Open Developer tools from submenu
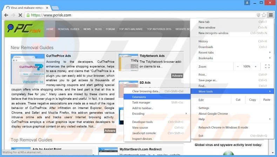Viewport: 277px width, 157px height. click(157, 122)
